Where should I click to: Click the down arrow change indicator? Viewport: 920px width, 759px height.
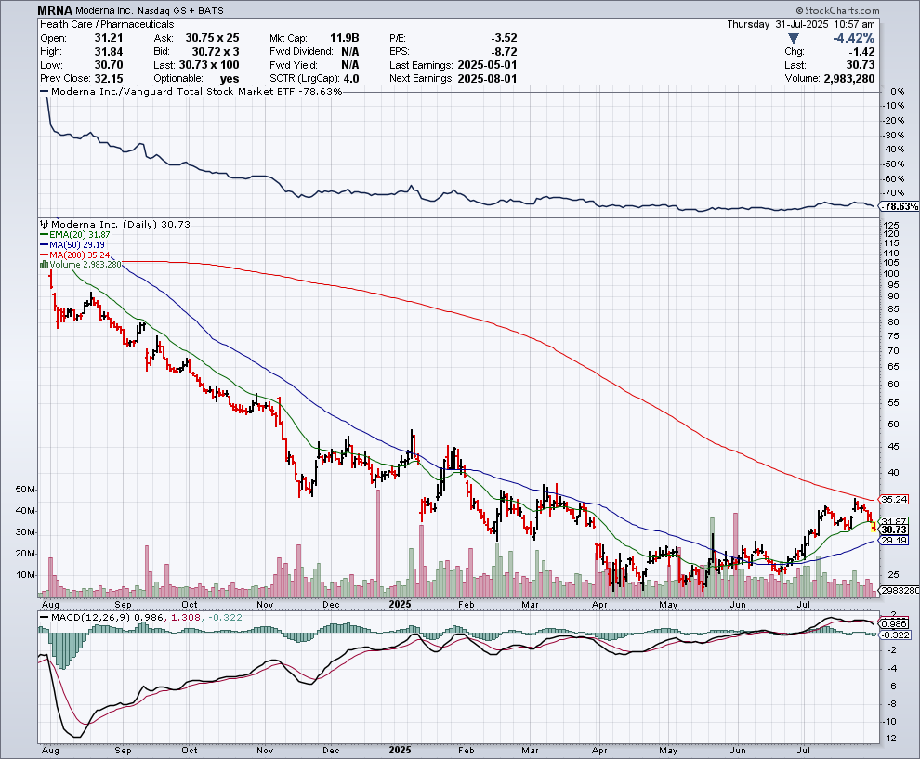[794, 38]
